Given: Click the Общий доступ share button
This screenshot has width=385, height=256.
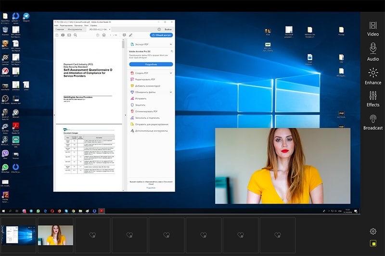Looking at the screenshot, I should tap(162, 35).
